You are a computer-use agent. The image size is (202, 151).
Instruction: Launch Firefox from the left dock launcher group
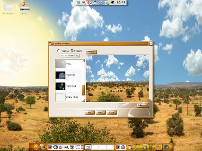coord(50,147)
